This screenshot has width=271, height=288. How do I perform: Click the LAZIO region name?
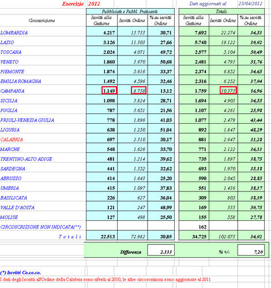pos(7,42)
